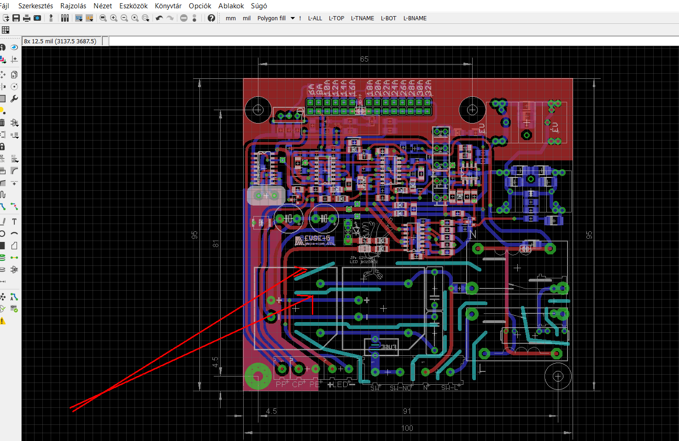The width and height of the screenshot is (679, 441).
Task: Open the CAM processor camera icon
Action: click(x=37, y=18)
